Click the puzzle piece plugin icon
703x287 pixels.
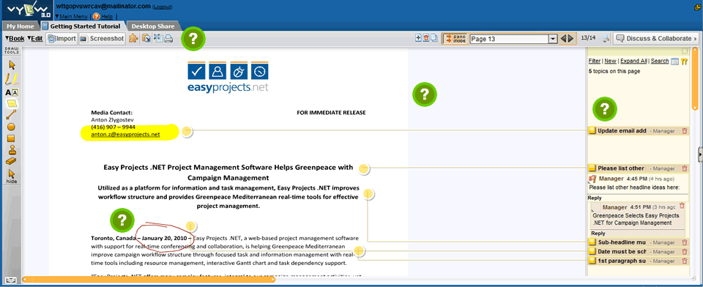pyautogui.click(x=133, y=39)
